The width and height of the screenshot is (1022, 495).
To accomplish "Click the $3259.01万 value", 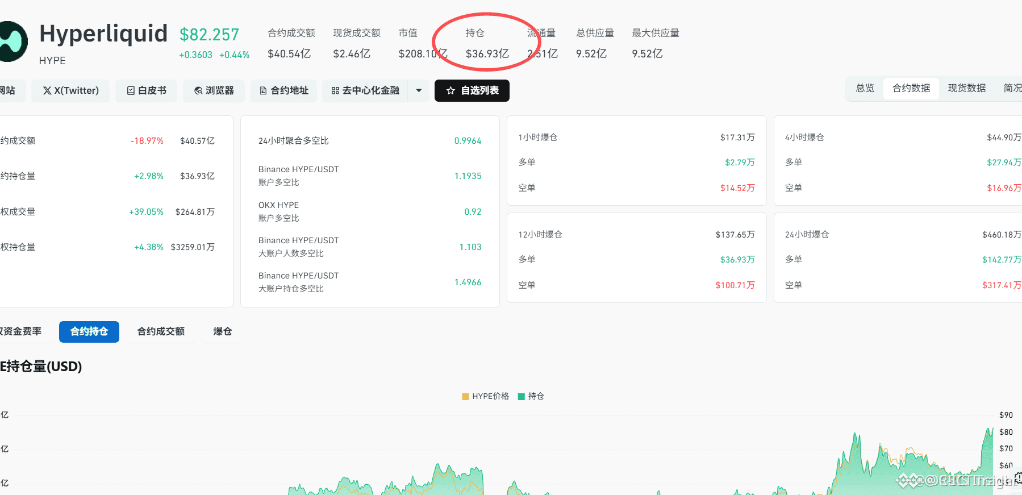I will 193,247.
